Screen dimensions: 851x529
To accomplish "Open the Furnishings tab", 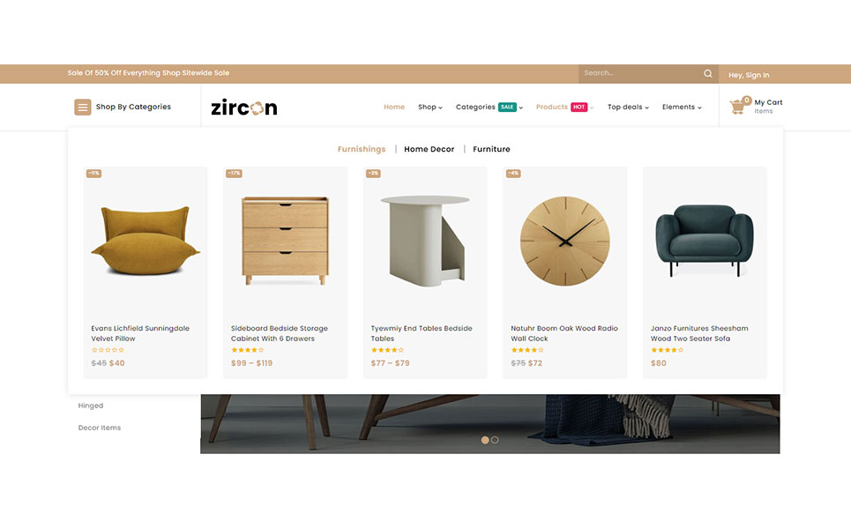I will click(362, 149).
